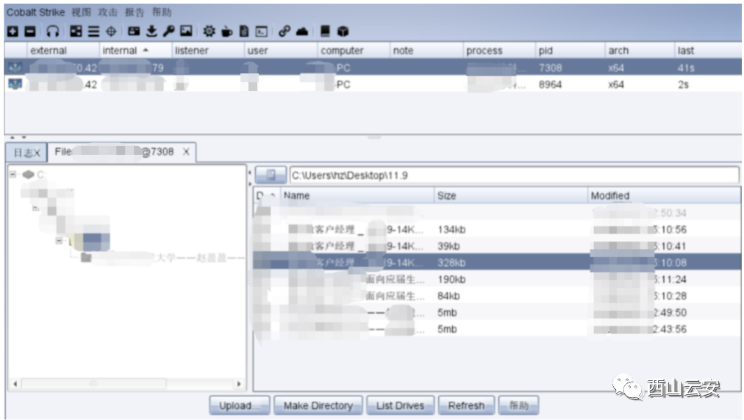The image size is (744, 420).
Task: Select the file sized 190kb
Action: pos(497,279)
